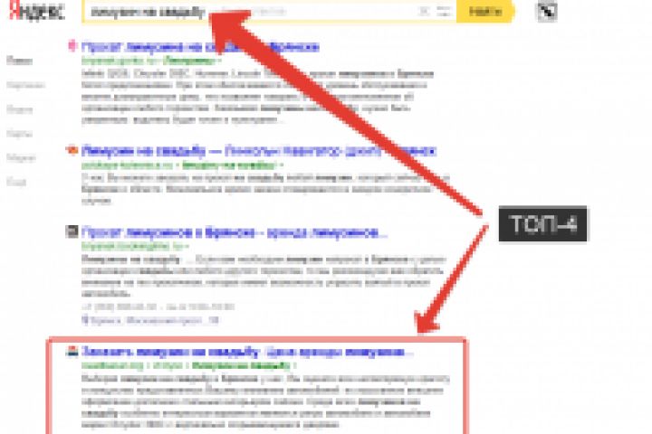The width and height of the screenshot is (652, 434).
Task: Select the first tab in the left sidebar
Action: pyautogui.click(x=19, y=61)
